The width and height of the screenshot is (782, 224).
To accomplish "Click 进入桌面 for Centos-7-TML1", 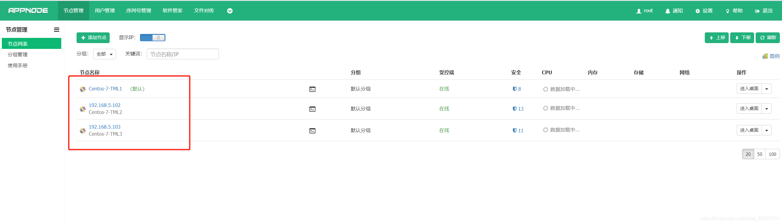I will click(749, 89).
